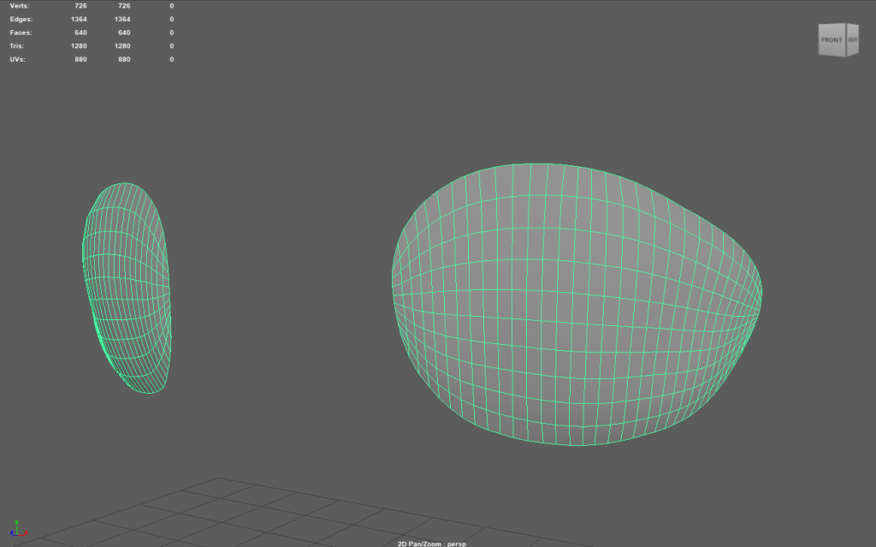Image resolution: width=876 pixels, height=547 pixels.
Task: Click the second 1364 value in Edges row
Action: (121, 19)
